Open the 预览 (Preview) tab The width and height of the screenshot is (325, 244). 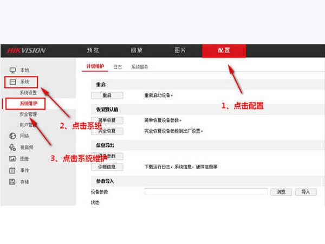(93, 50)
